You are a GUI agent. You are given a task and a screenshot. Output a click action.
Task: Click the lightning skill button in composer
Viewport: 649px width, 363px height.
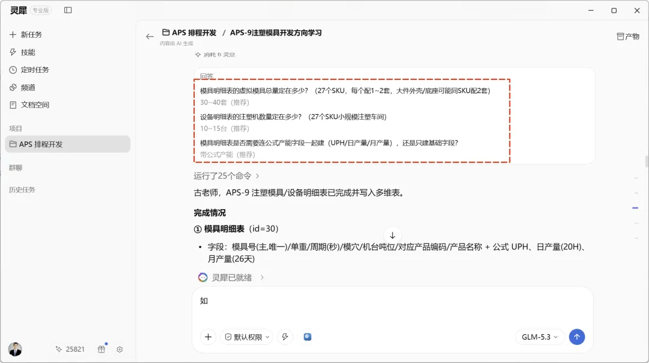(x=285, y=337)
